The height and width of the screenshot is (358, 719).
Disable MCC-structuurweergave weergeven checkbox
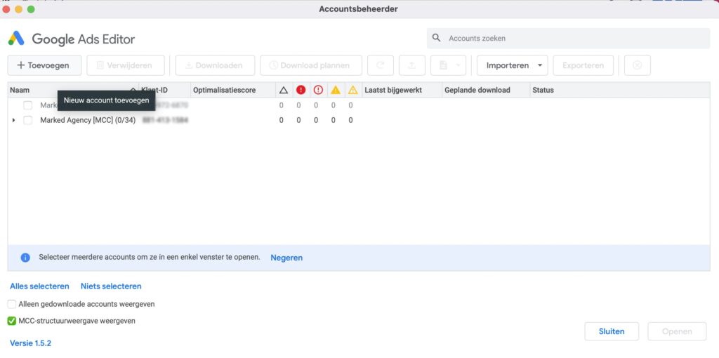pos(12,321)
